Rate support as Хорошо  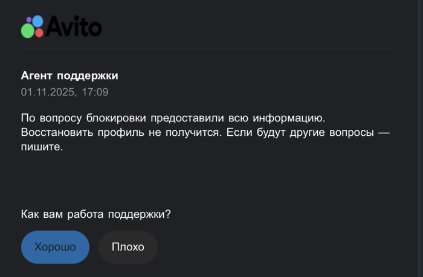pos(55,247)
